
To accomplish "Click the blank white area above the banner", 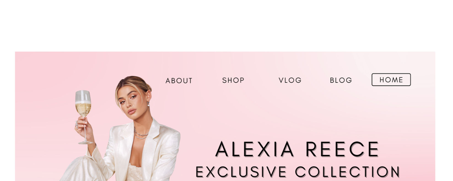I will (x=226, y=25).
